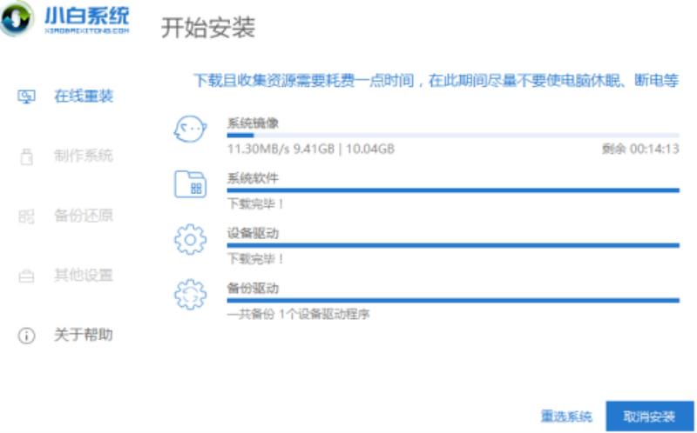Click the 系统镜像 face icon

click(x=190, y=129)
